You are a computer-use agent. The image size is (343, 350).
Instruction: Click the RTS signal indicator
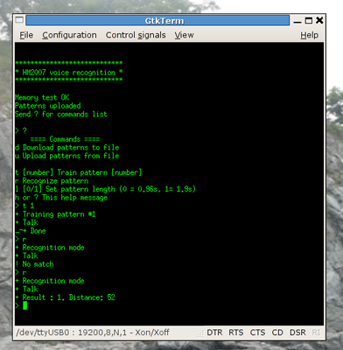[x=235, y=332]
